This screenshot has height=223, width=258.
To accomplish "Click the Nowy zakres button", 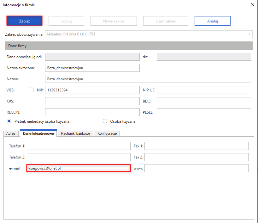I will (114, 21).
